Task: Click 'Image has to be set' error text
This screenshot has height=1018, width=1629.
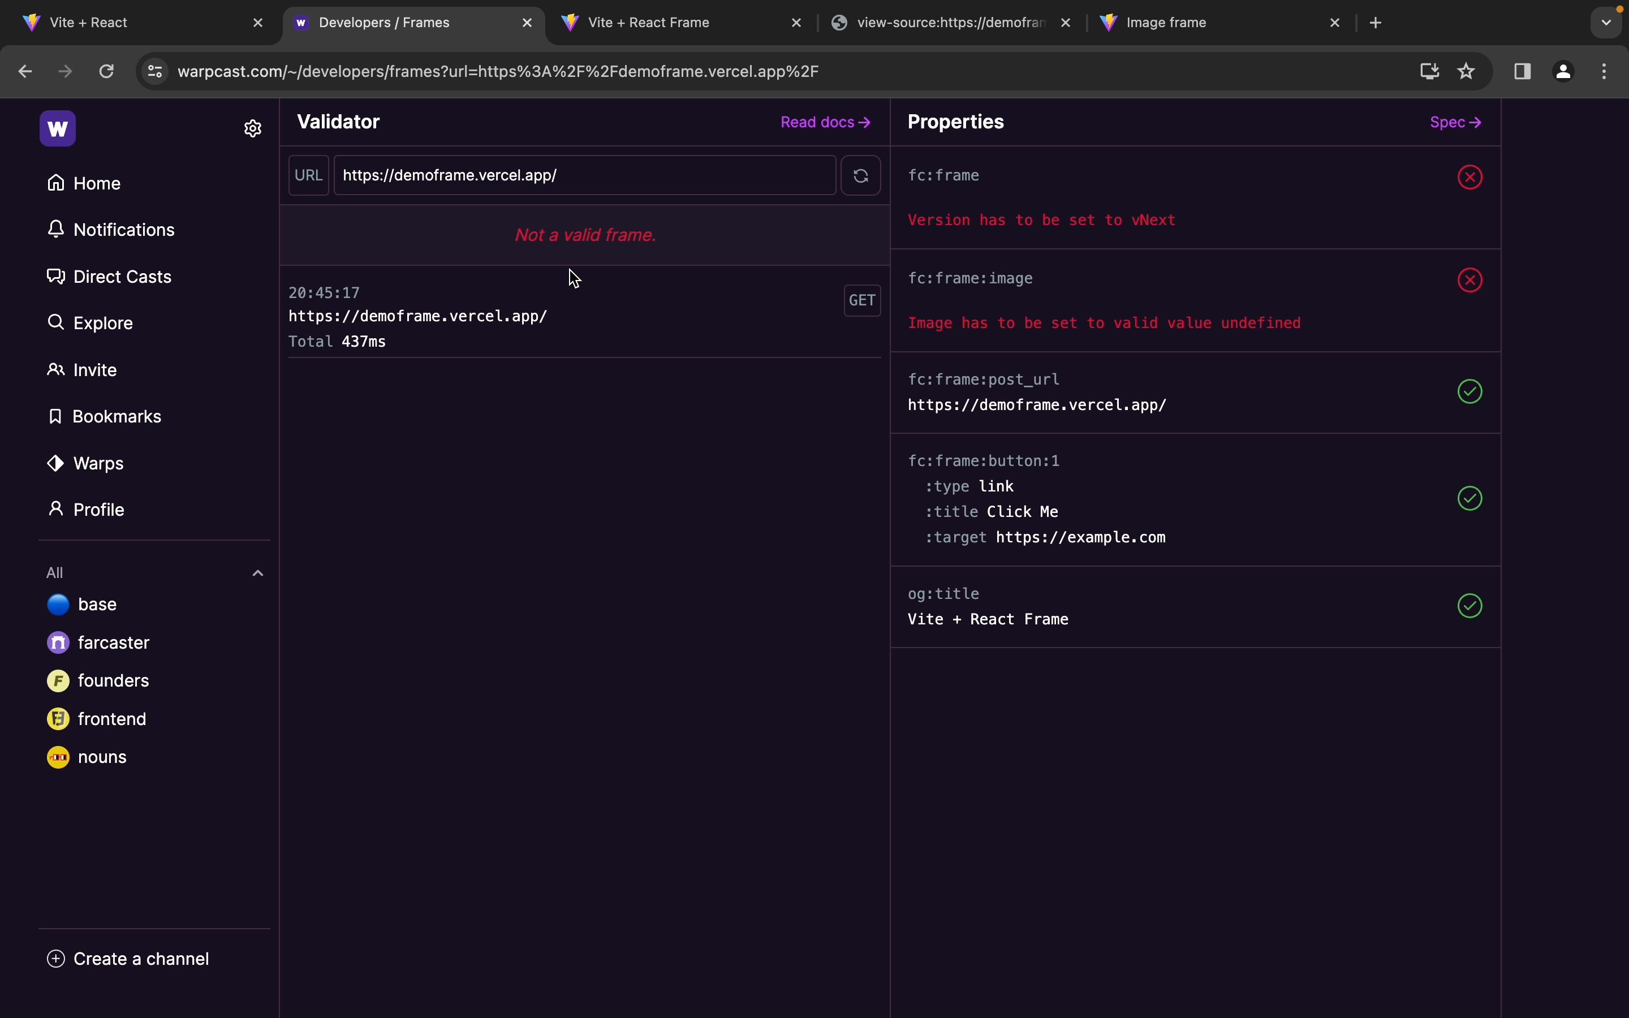Action: click(1104, 323)
